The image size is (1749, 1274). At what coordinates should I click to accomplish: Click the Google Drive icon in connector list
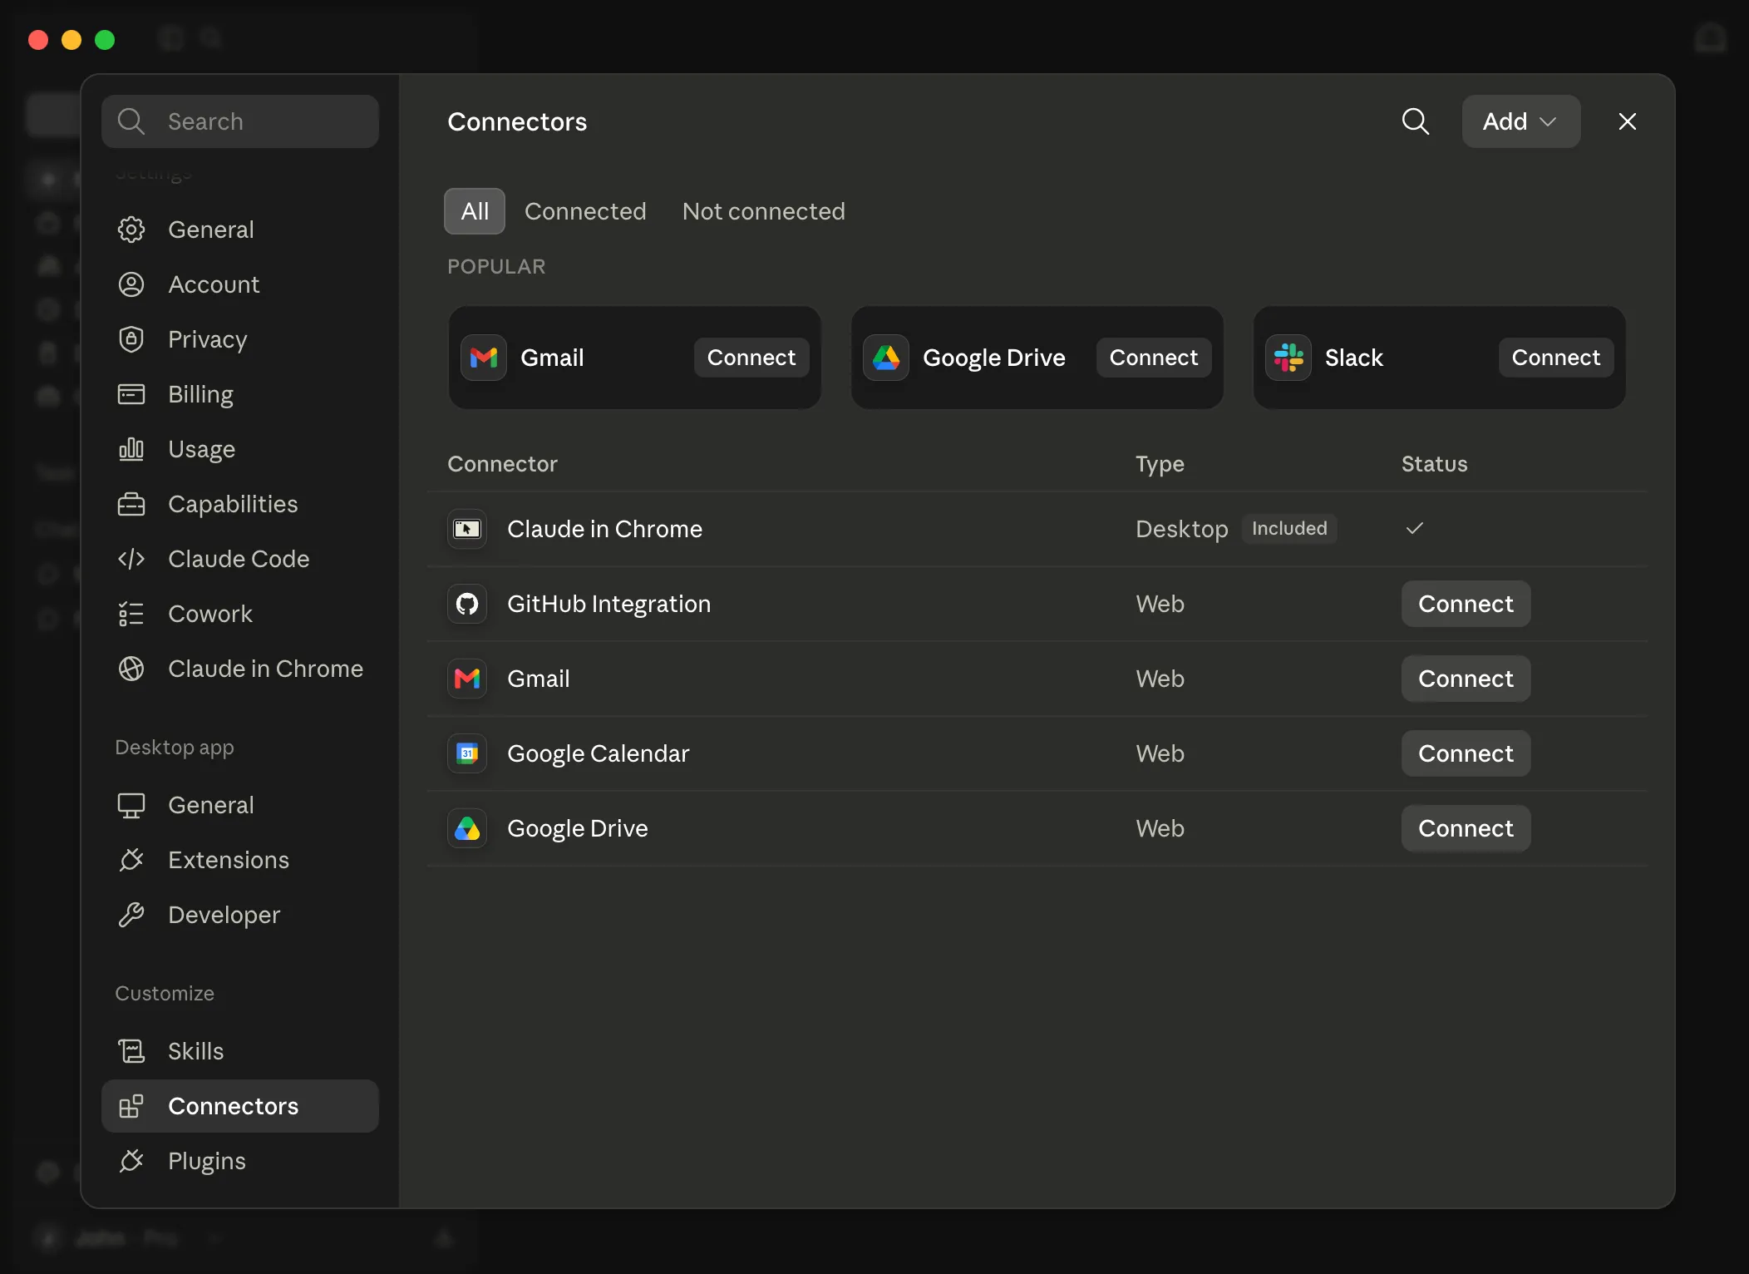467,828
